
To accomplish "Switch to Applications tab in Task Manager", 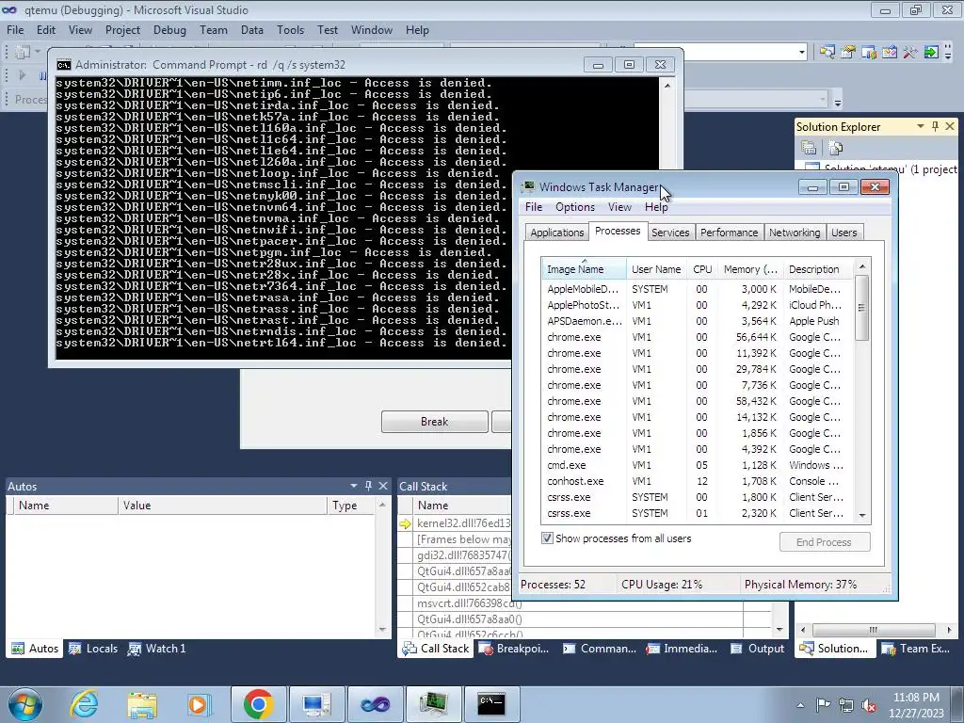I will [557, 233].
